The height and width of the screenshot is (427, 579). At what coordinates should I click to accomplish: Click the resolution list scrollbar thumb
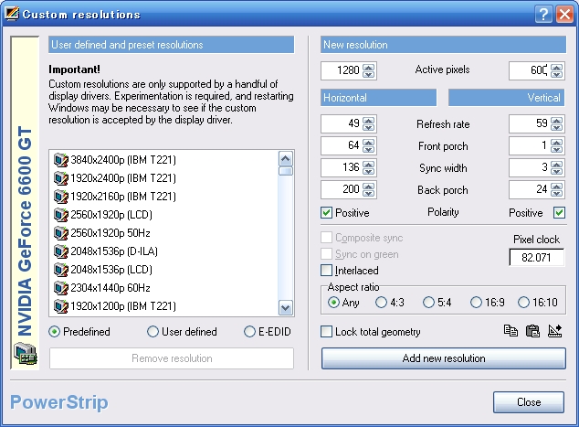click(286, 171)
